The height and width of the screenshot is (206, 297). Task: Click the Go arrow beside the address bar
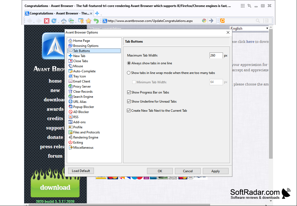tap(211, 21)
